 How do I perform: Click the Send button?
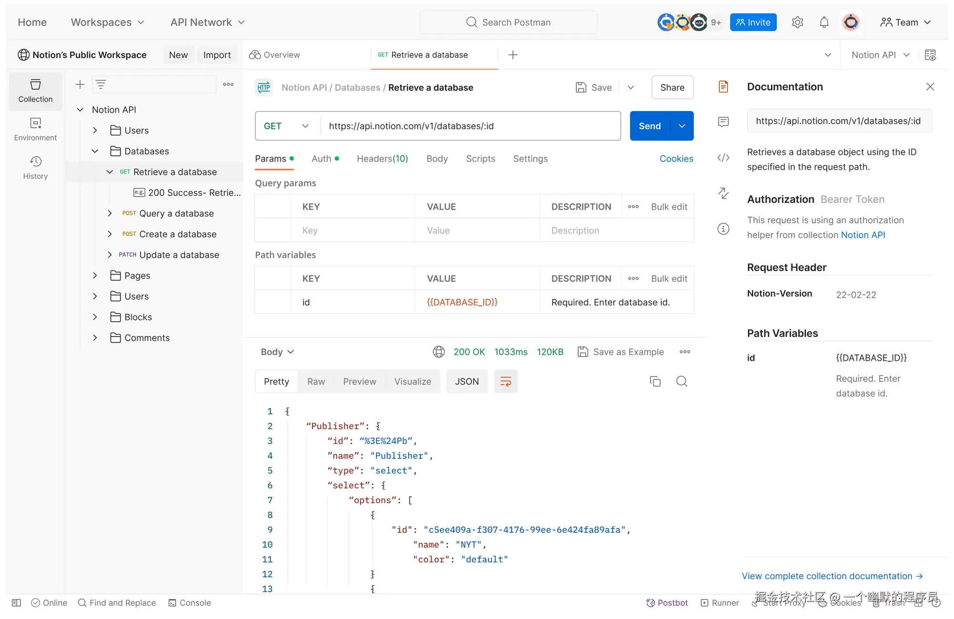[649, 126]
